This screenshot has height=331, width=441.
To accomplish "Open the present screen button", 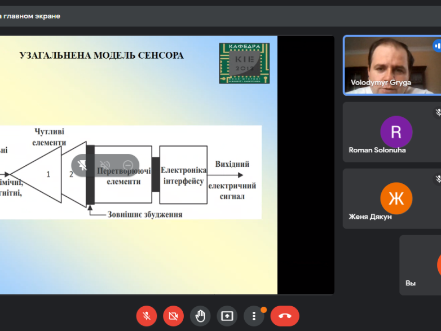I will click(227, 316).
